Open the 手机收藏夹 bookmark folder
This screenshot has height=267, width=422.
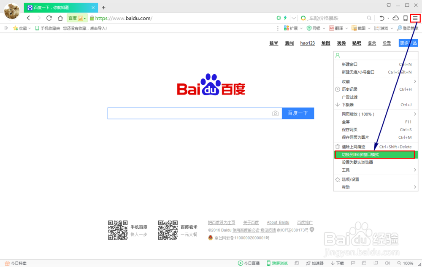(48, 28)
